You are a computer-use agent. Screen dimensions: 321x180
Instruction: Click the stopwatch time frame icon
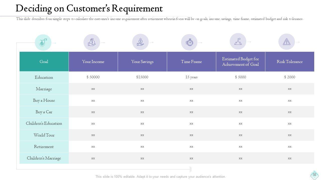189,42
